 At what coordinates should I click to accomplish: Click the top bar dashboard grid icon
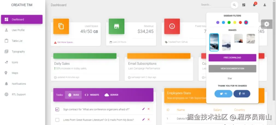(244, 5)
